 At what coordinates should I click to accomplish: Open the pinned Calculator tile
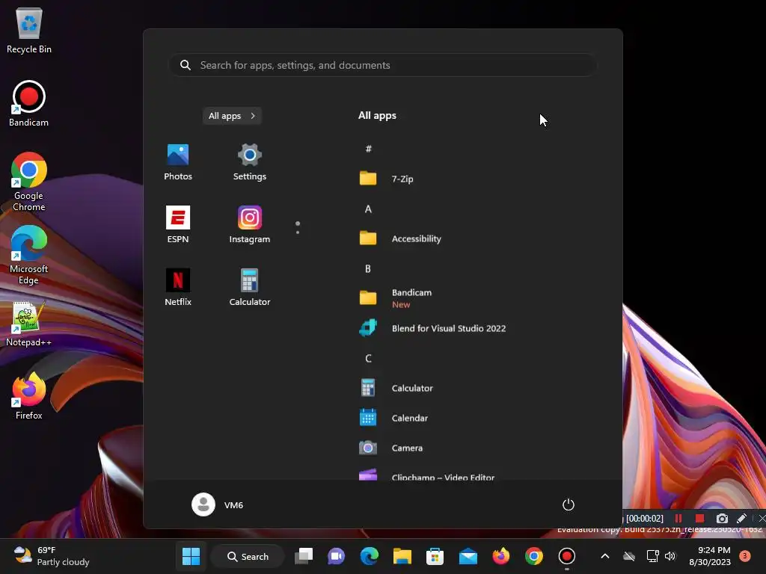[x=250, y=288]
